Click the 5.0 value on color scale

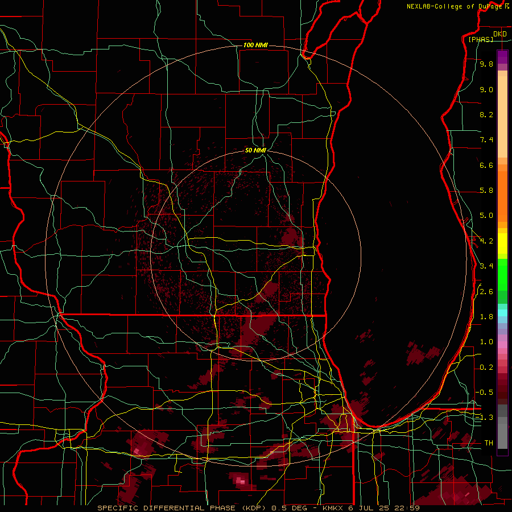click(x=486, y=216)
